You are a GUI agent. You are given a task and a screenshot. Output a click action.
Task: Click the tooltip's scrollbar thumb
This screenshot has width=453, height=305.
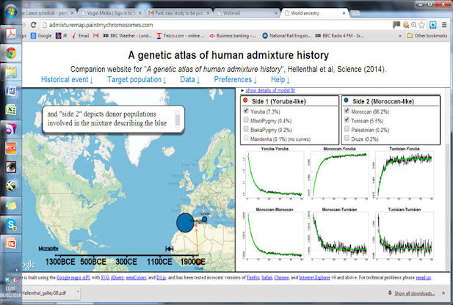click(178, 120)
